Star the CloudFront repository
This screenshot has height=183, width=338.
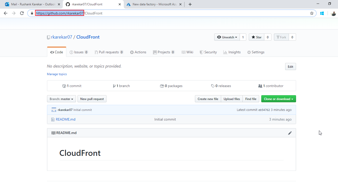pos(256,37)
